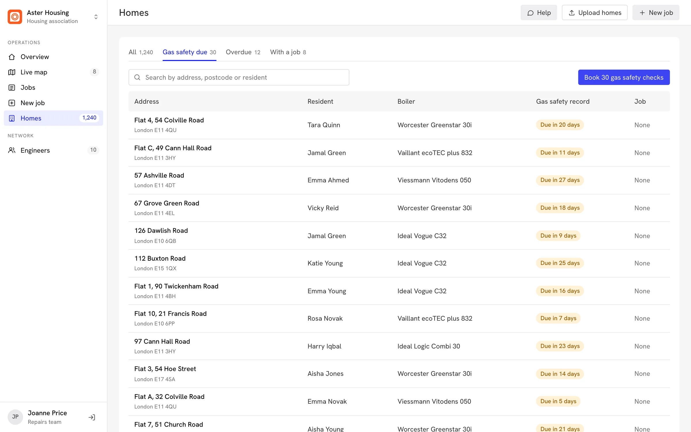Viewport: 691px width, 432px height.
Task: Click the Due in 7 days badge
Action: click(558, 318)
